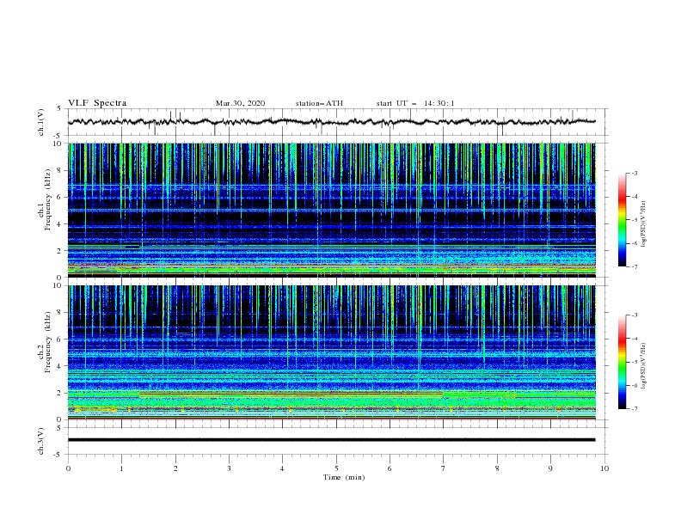Screen dimensions: 681x526
Task: Click the time axis tick label "5"
Action: pos(336,468)
